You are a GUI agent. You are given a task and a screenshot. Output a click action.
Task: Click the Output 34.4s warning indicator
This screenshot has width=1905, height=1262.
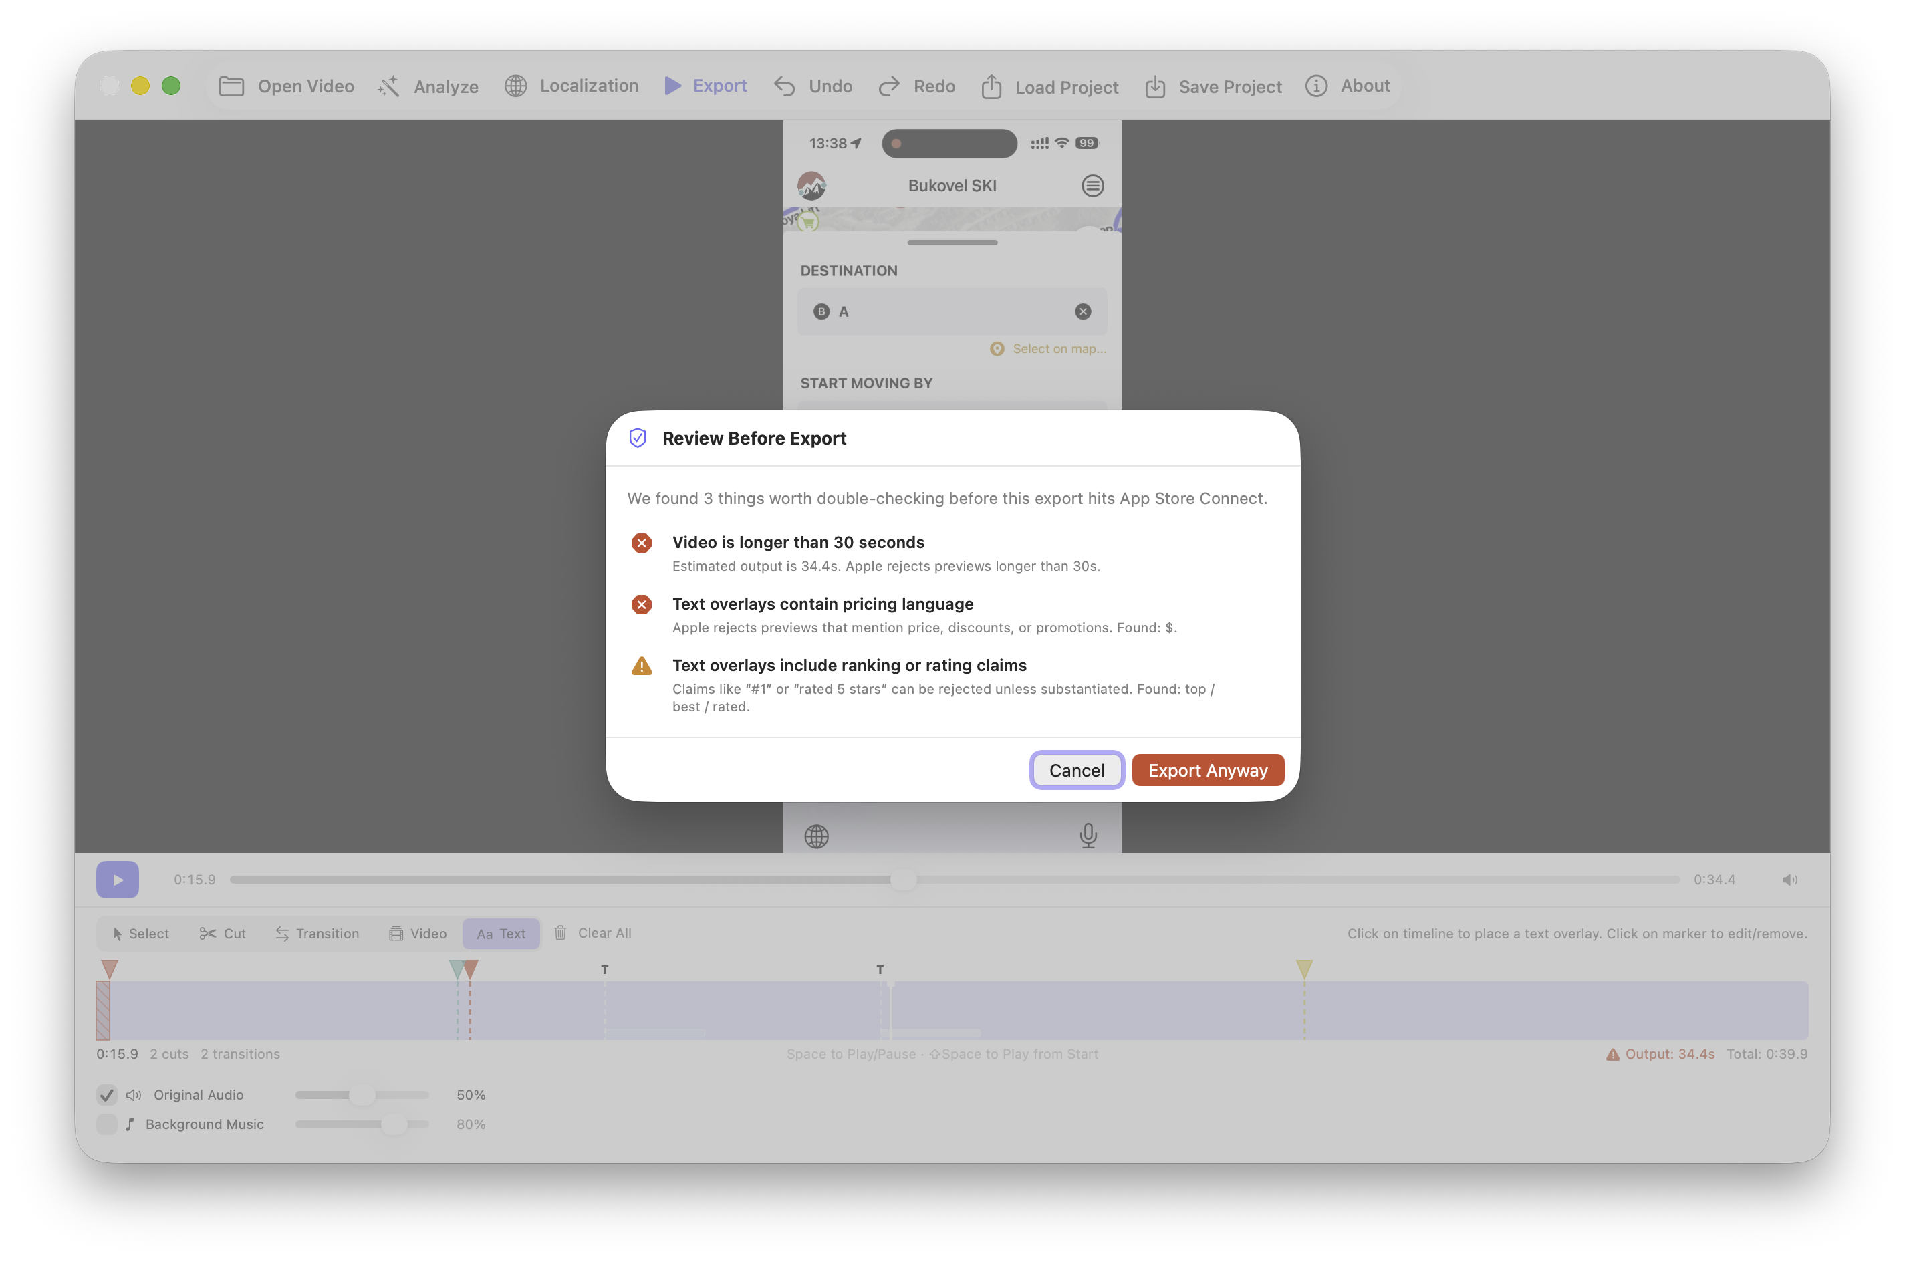1660,1054
